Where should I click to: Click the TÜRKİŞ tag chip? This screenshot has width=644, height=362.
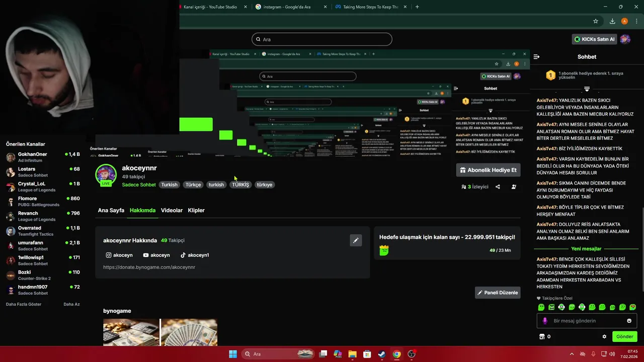tap(240, 185)
